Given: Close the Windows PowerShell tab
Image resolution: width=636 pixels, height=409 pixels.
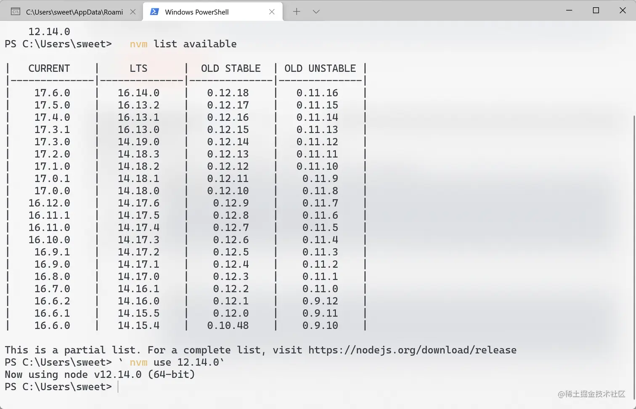Looking at the screenshot, I should coord(272,12).
